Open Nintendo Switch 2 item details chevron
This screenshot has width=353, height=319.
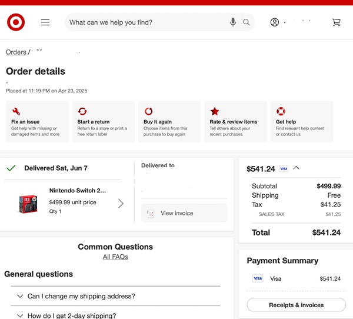121,203
